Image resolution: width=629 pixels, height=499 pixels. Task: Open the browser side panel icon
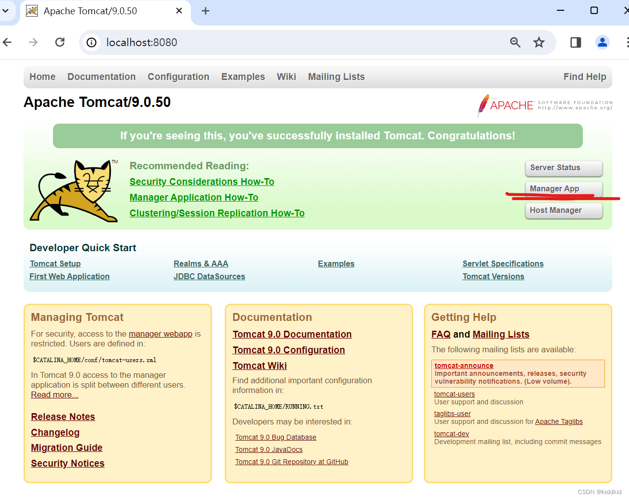click(x=576, y=43)
